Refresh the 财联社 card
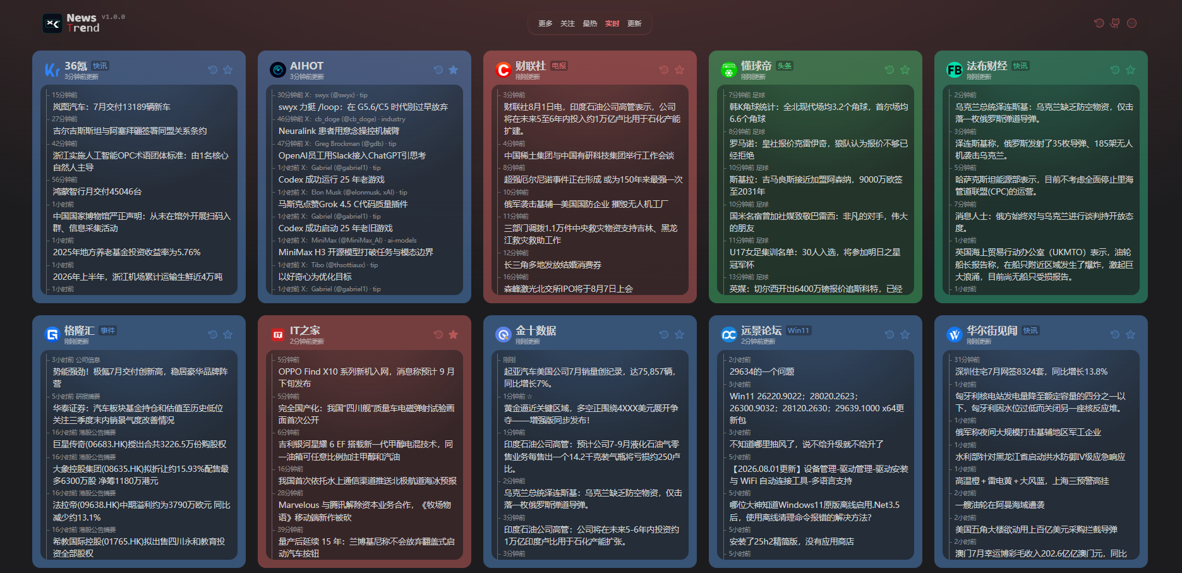 664,69
